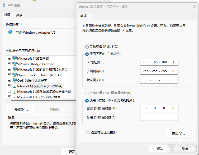Screen dimensions: 199x155
Task: Toggle the Npcap Packet Driver (NPCAP) checkbox
Action: [9, 75]
